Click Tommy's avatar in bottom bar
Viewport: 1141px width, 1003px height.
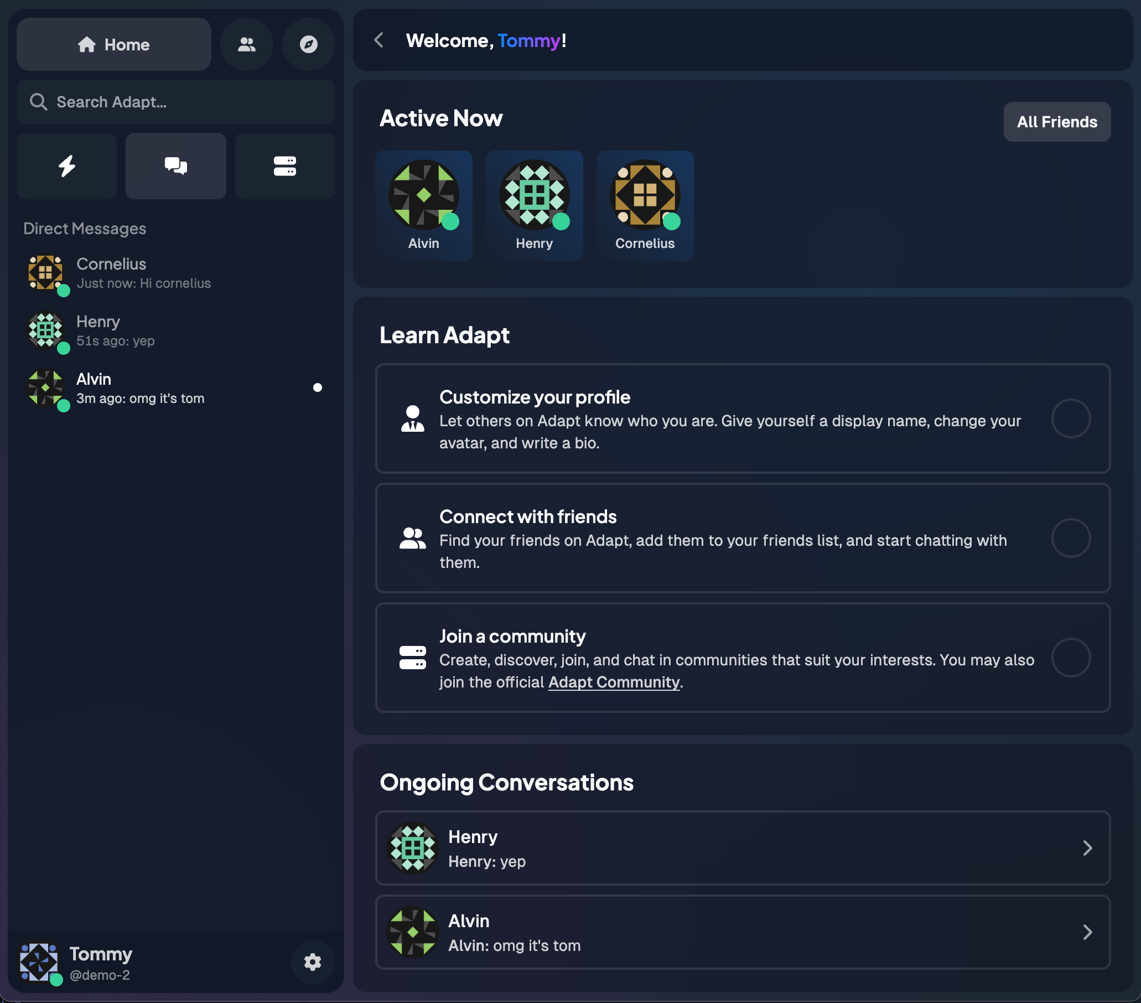tap(39, 961)
